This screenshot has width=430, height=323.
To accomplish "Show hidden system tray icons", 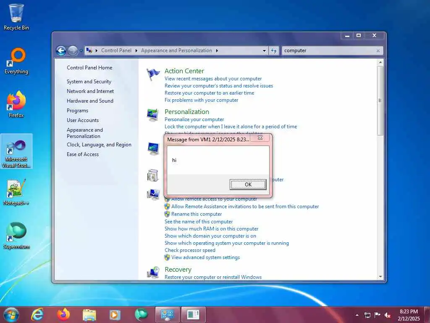I will pyautogui.click(x=357, y=315).
